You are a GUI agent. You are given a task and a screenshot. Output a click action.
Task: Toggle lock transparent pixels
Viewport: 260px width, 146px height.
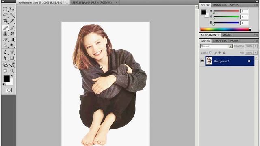tap(210, 53)
